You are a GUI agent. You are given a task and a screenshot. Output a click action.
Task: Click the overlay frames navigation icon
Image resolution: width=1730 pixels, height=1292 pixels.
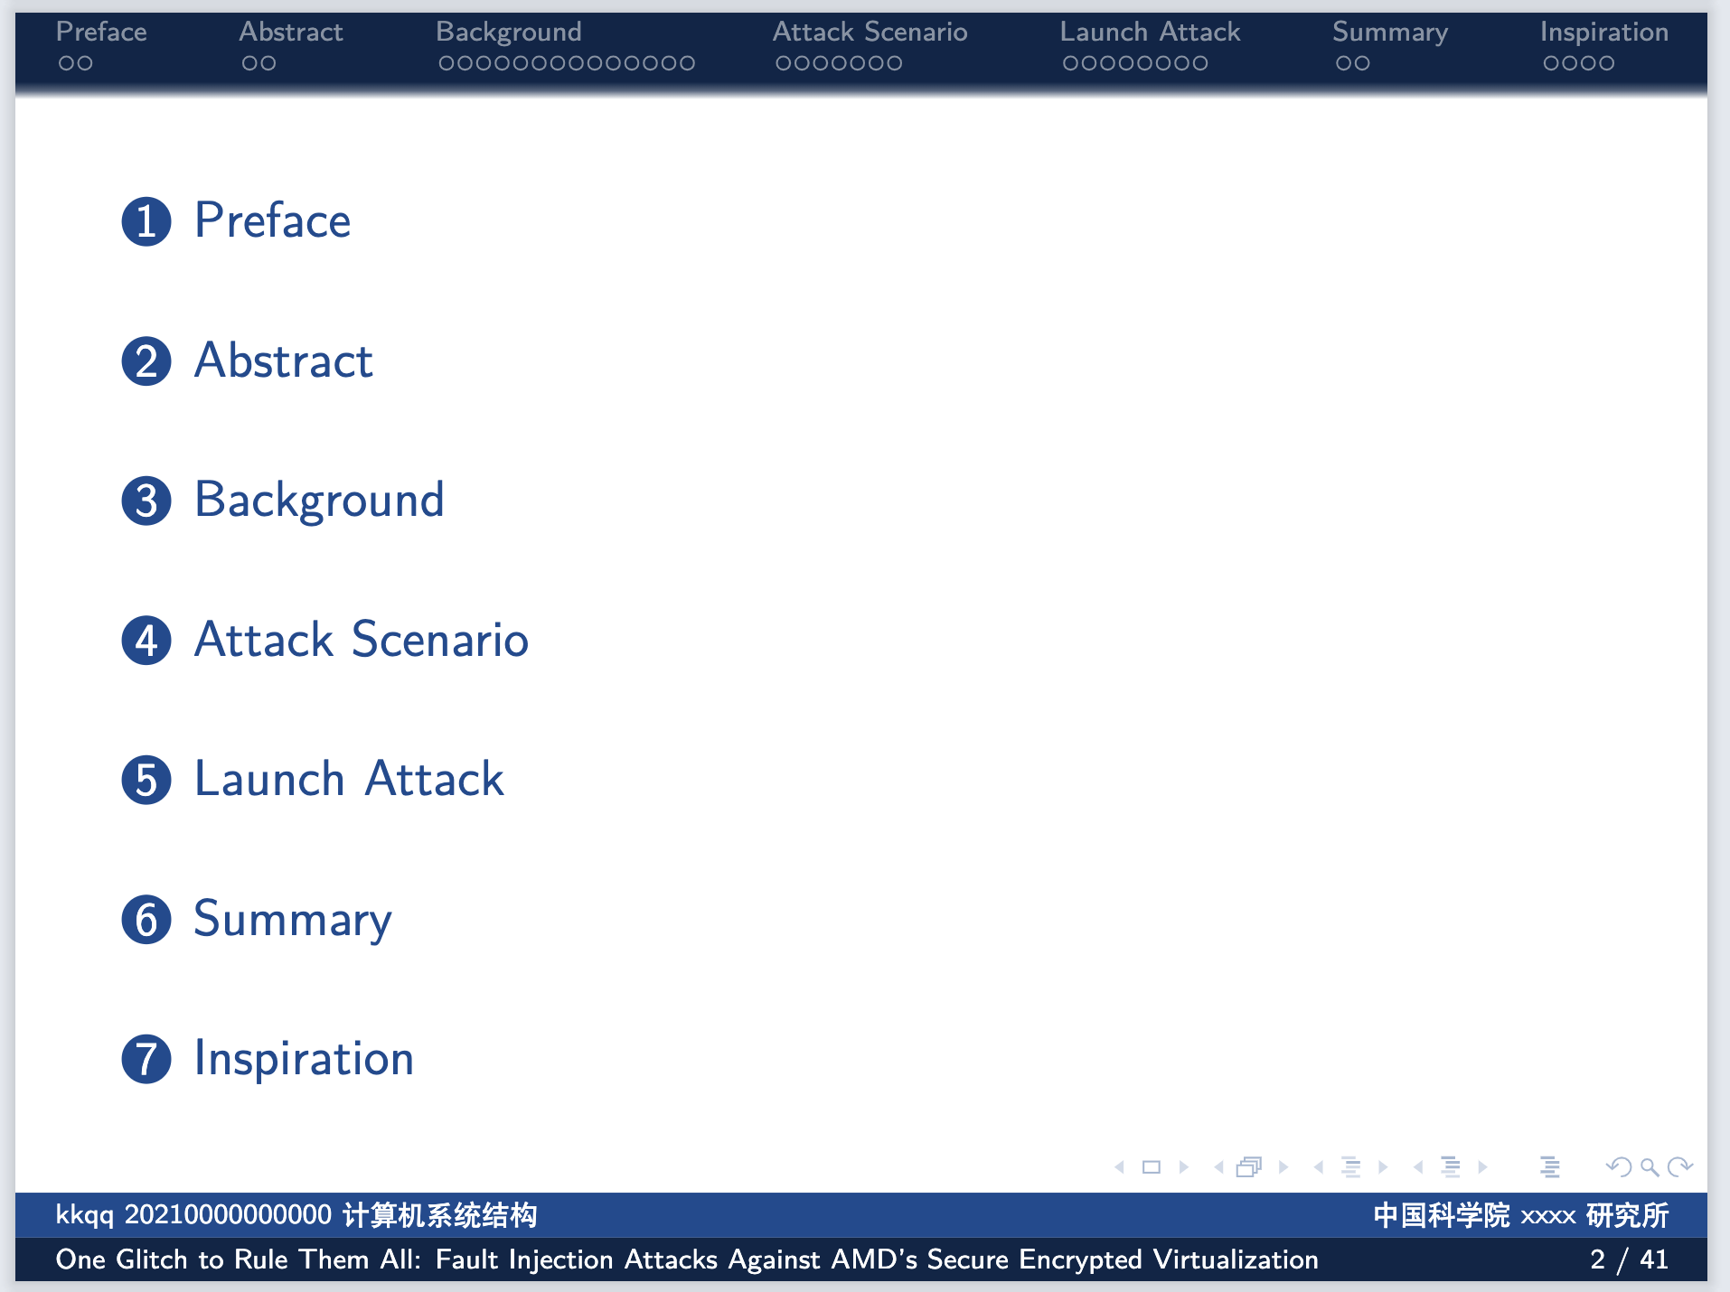tap(1248, 1166)
